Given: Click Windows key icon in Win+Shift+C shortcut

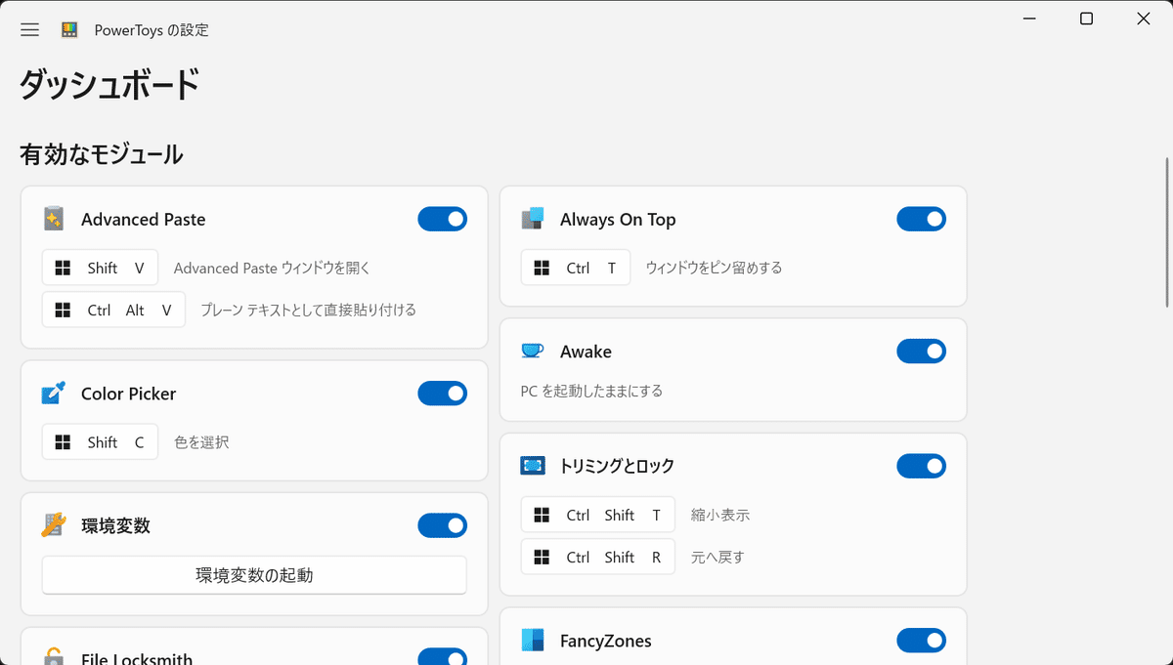Looking at the screenshot, I should (x=64, y=442).
